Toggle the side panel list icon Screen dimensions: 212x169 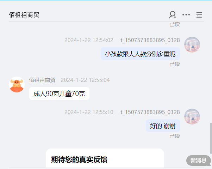(x=199, y=15)
